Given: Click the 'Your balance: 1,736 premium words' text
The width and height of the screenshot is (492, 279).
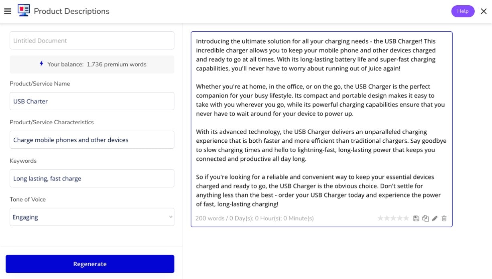Looking at the screenshot, I should (97, 64).
